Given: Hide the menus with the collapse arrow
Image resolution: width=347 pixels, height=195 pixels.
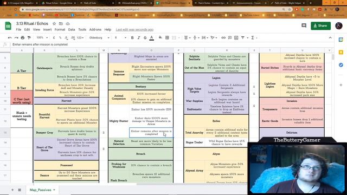Looking at the screenshot, I should [x=330, y=38].
